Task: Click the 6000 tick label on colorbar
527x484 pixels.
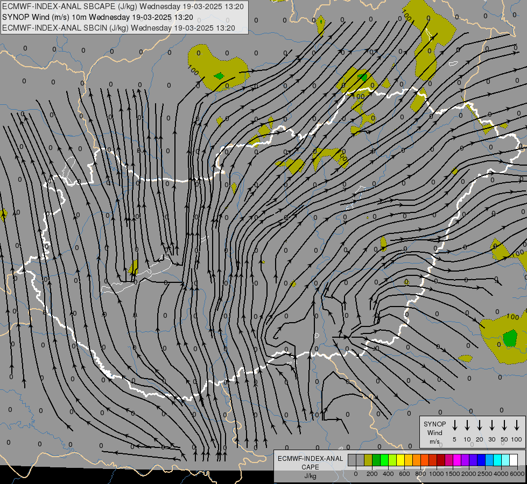Action: coord(517,474)
